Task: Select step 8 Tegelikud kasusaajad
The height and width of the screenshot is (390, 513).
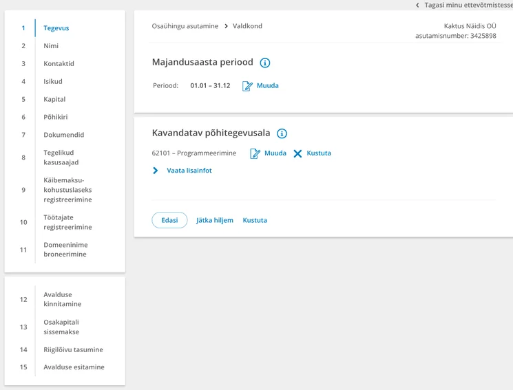Action: (x=61, y=158)
